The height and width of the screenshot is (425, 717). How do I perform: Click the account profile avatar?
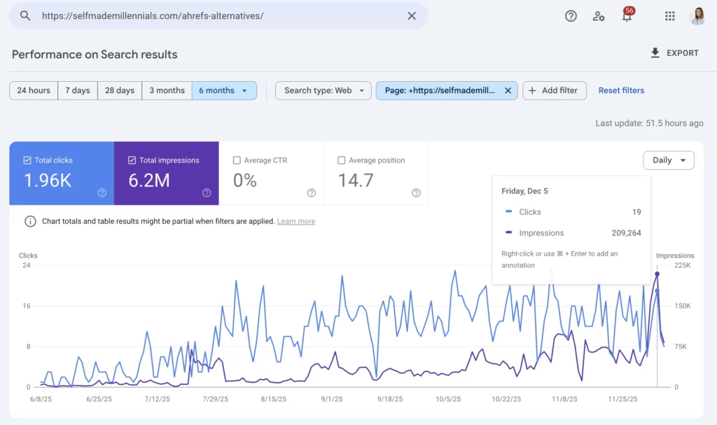click(x=697, y=16)
